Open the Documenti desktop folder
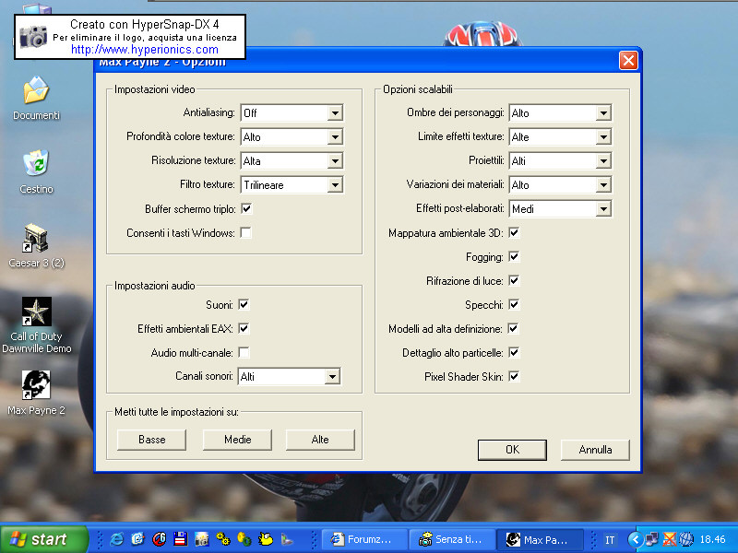This screenshot has width=738, height=553. click(x=36, y=98)
